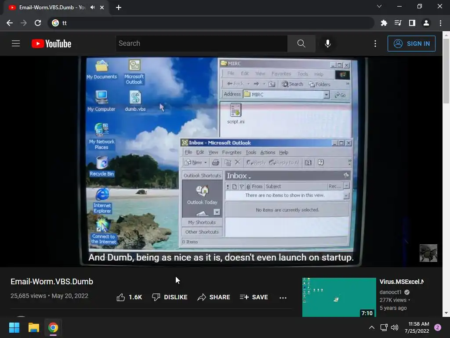Go back in Chrome

pos(10,23)
